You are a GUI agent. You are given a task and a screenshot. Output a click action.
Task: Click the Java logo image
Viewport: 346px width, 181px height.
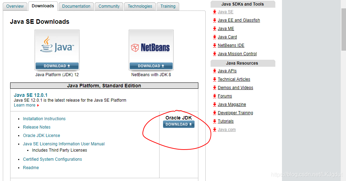click(x=57, y=47)
